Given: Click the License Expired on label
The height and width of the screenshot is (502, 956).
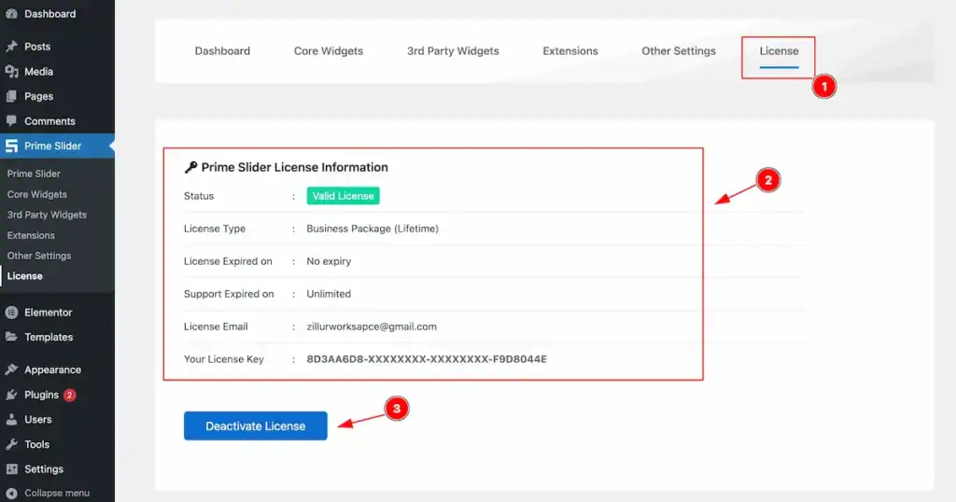Looking at the screenshot, I should pos(228,261).
